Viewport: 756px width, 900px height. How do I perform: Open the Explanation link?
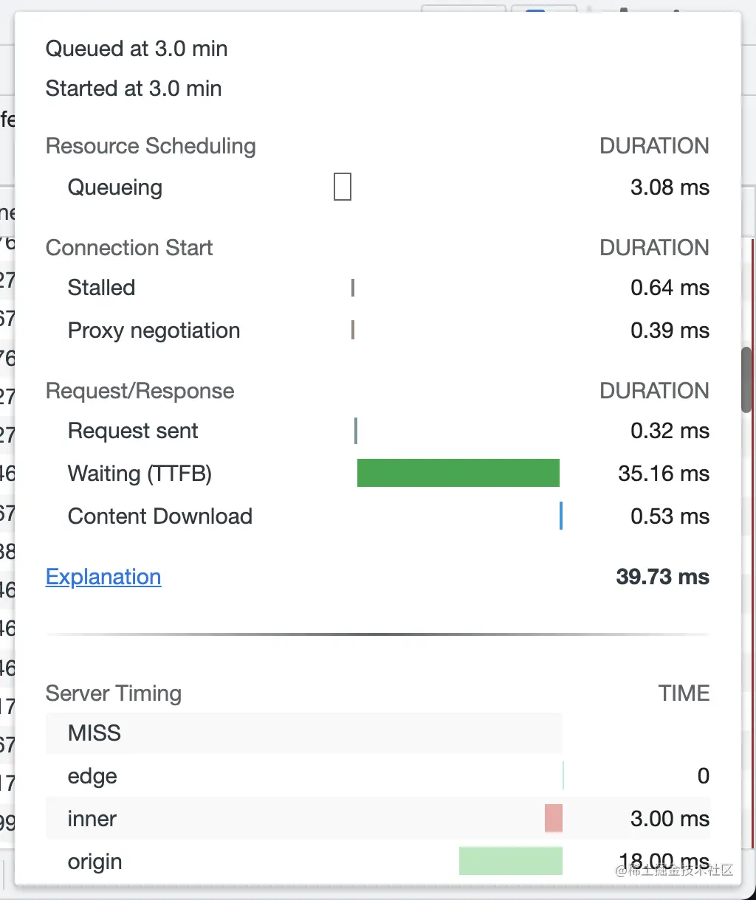click(103, 577)
